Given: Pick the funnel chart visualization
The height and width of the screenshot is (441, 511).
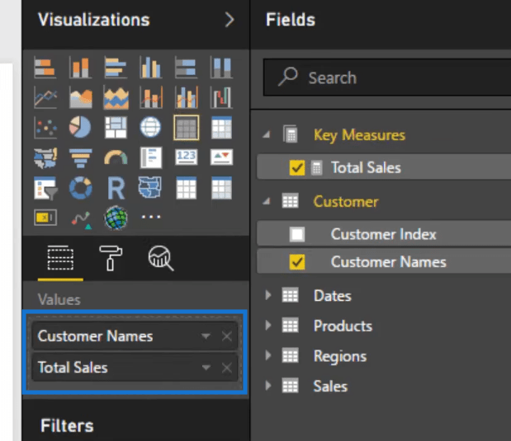Looking at the screenshot, I should pos(80,157).
